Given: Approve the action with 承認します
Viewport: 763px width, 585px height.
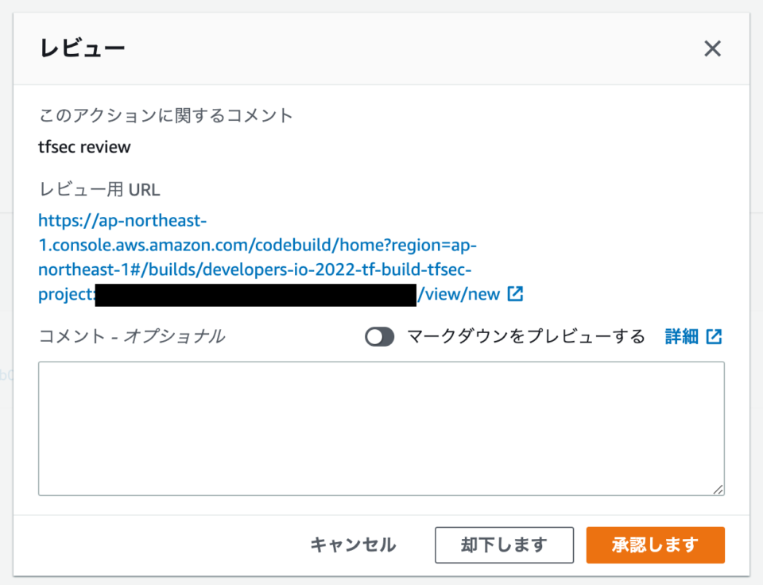Looking at the screenshot, I should 656,544.
